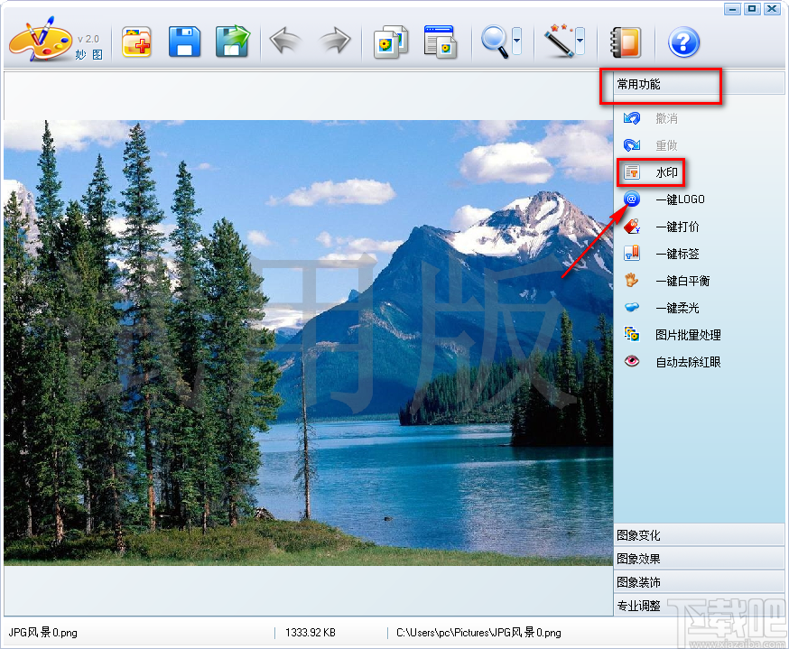Screen dimensions: 789x649
Task: Expand the 图象变化 panel
Action: pyautogui.click(x=699, y=535)
